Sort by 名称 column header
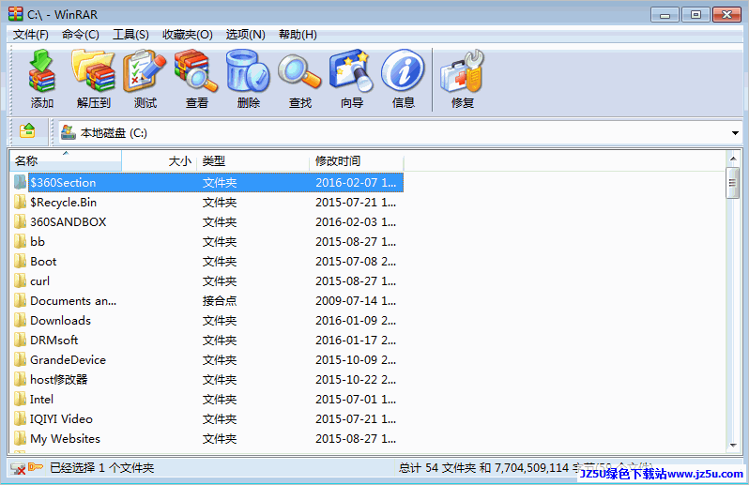 click(x=66, y=160)
